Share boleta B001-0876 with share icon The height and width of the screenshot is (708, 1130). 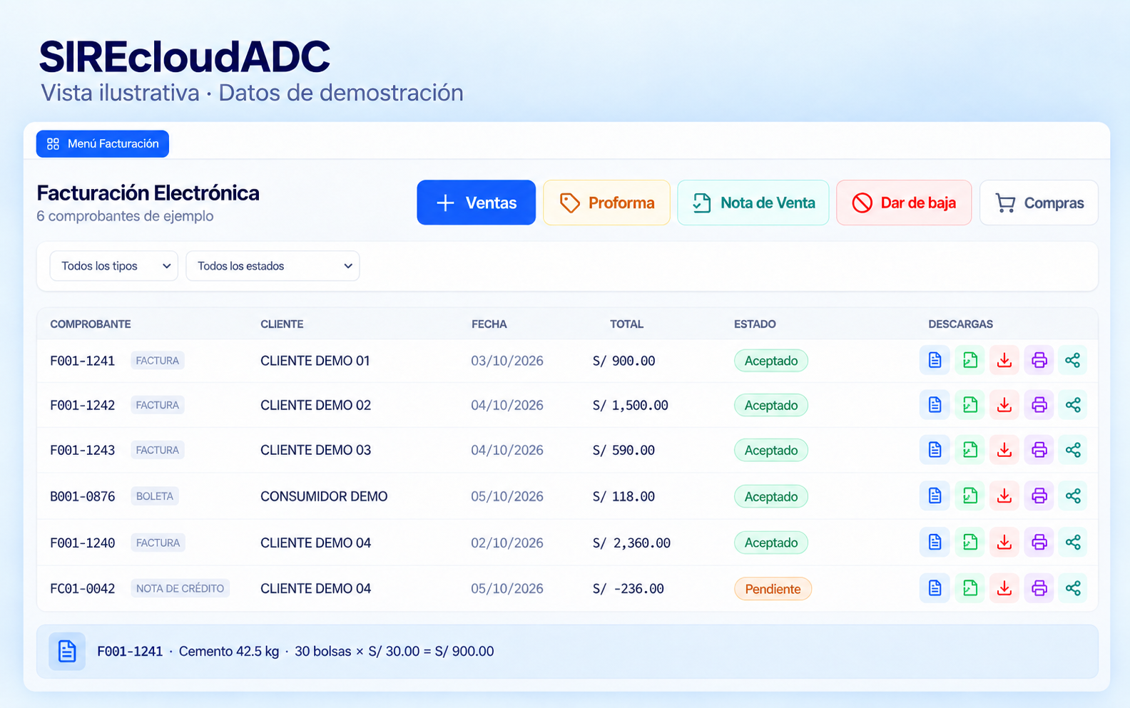click(1073, 496)
